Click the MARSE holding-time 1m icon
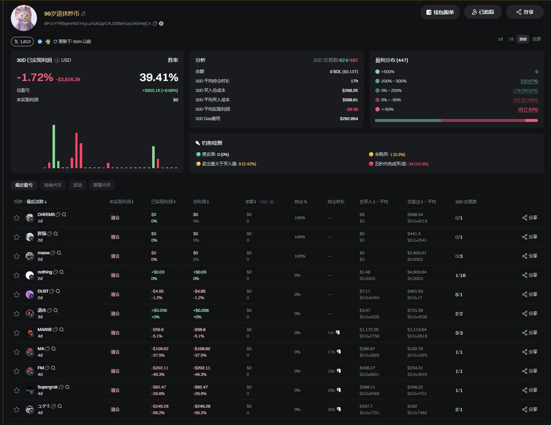This screenshot has height=425, width=551. click(x=337, y=332)
